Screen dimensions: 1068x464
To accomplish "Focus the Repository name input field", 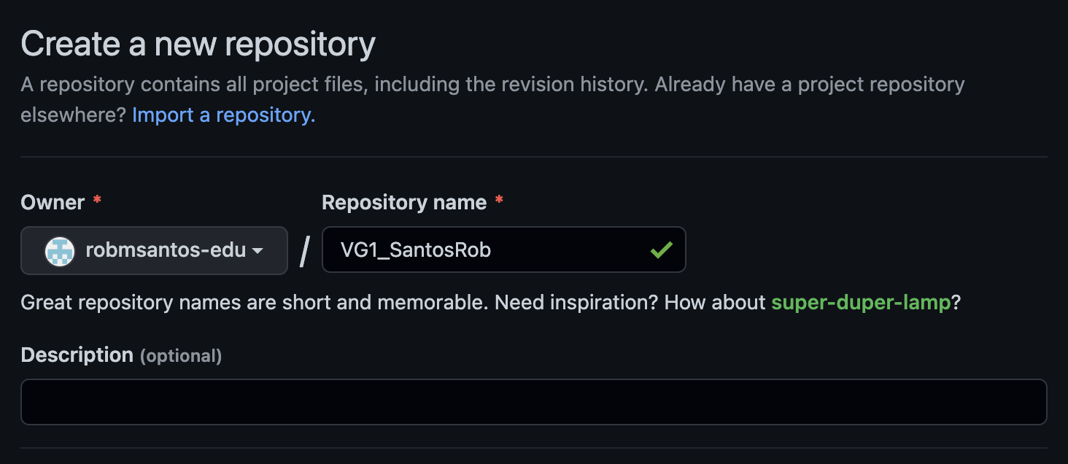I will point(554,250).
